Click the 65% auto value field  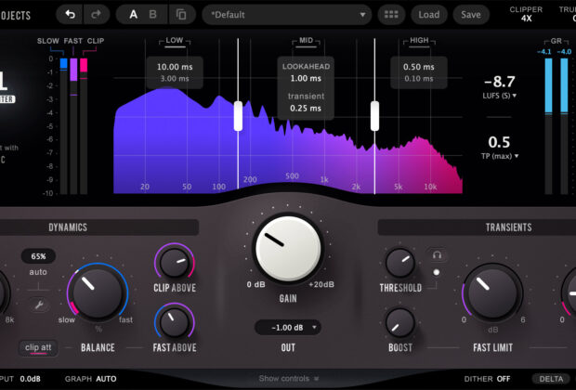(39, 256)
